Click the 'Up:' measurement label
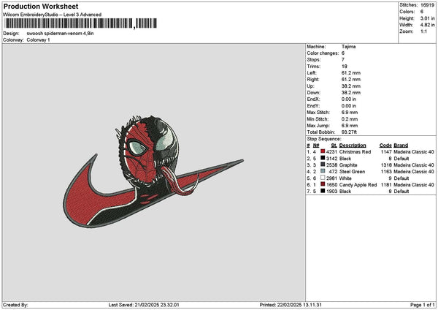438x310 pixels. click(x=310, y=86)
